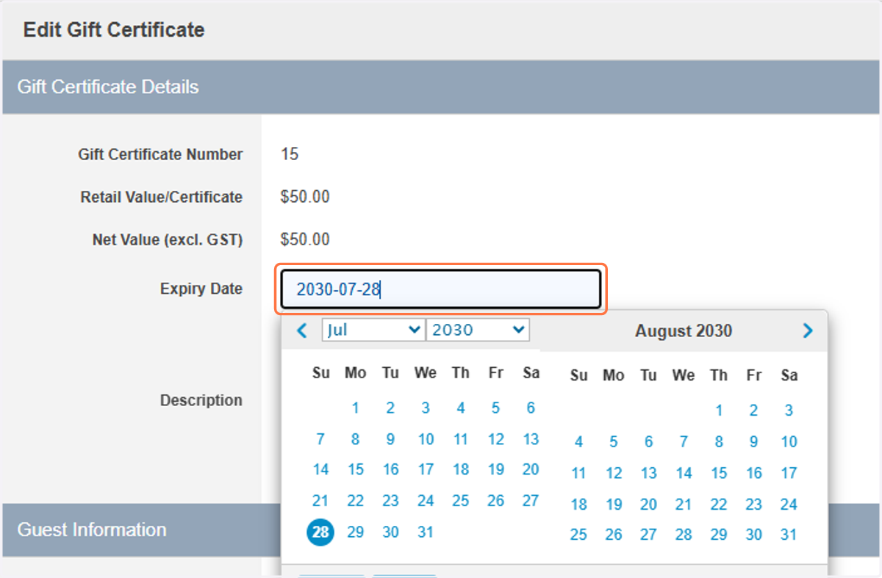
Task: Pick July 20 Saturday date
Action: coord(531,469)
